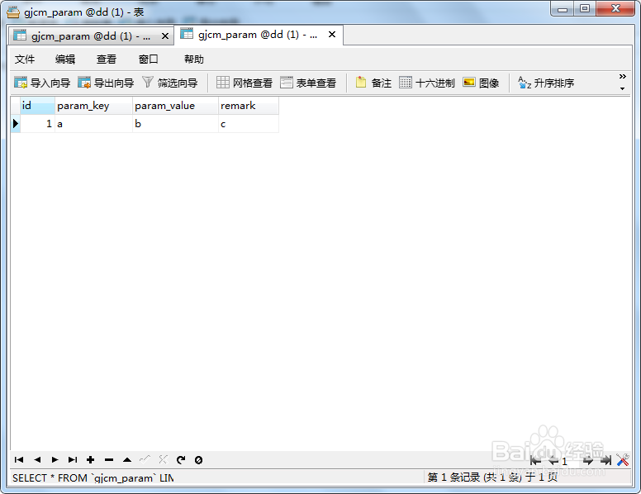Click the remark column header

249,106
